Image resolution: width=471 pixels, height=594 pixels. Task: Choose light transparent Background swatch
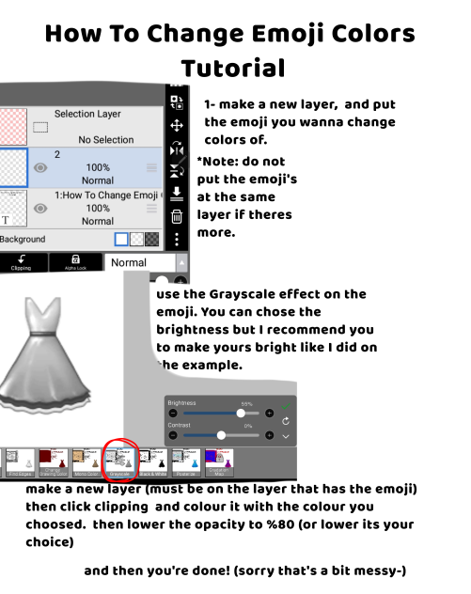point(136,240)
